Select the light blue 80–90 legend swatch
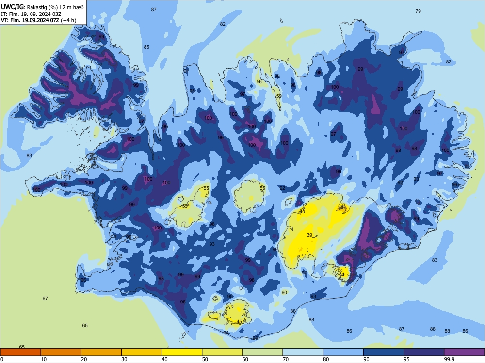 pyautogui.click(x=343, y=352)
